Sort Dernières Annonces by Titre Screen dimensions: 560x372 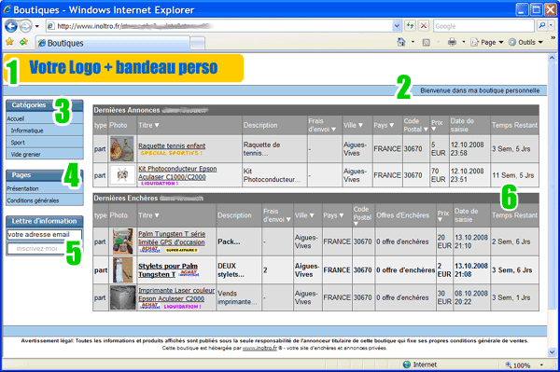[148, 125]
